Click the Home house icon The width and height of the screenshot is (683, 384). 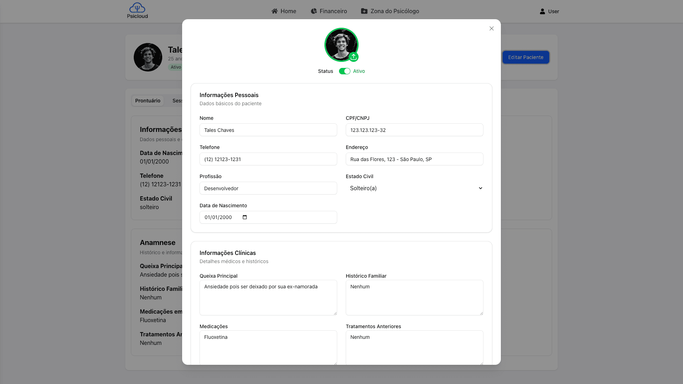tap(274, 11)
